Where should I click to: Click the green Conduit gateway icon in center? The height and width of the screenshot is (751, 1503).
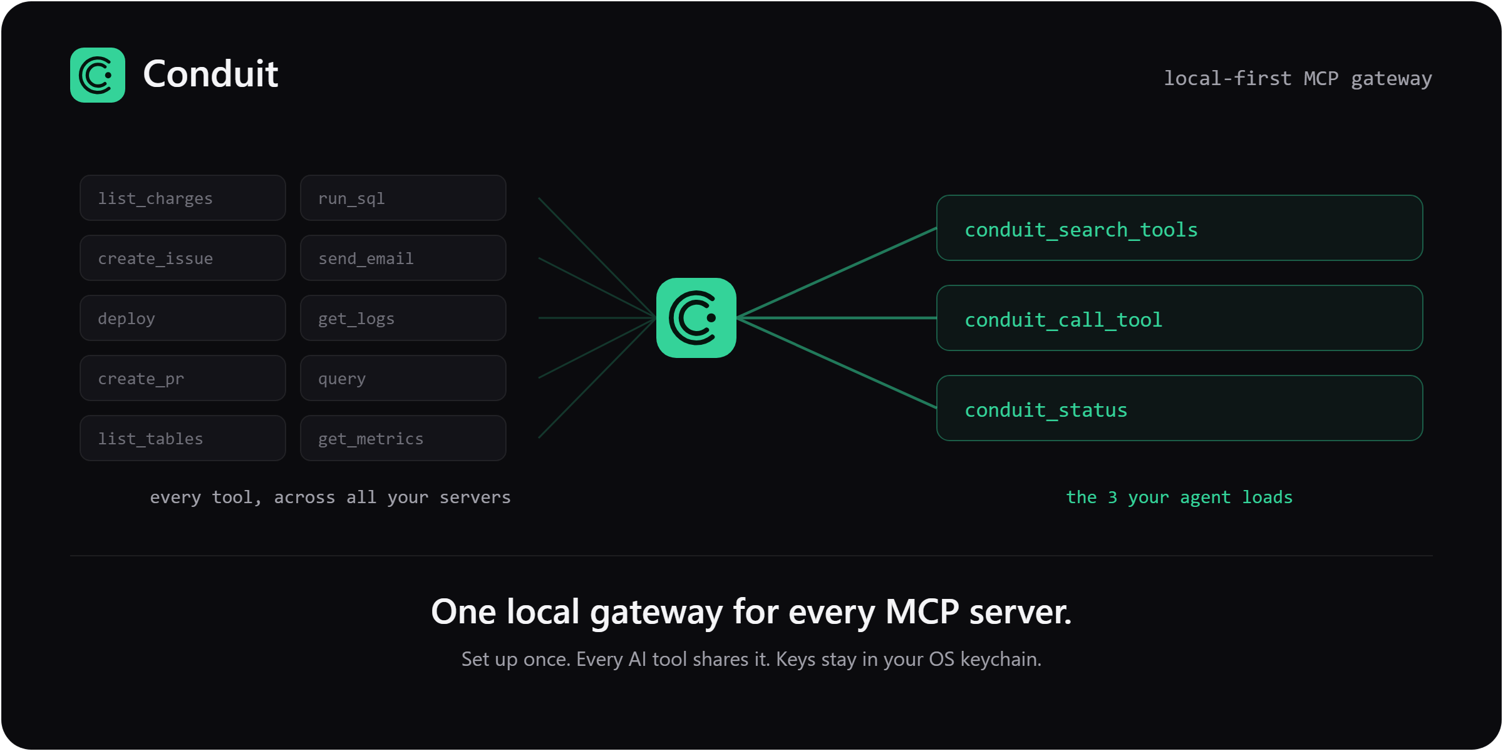coord(696,318)
